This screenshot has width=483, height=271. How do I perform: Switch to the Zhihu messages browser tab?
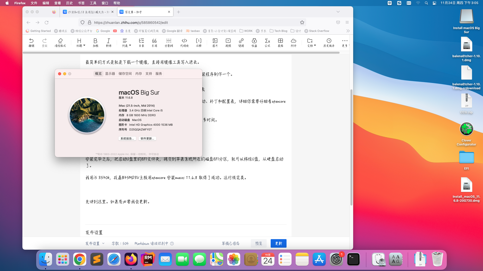point(88,12)
